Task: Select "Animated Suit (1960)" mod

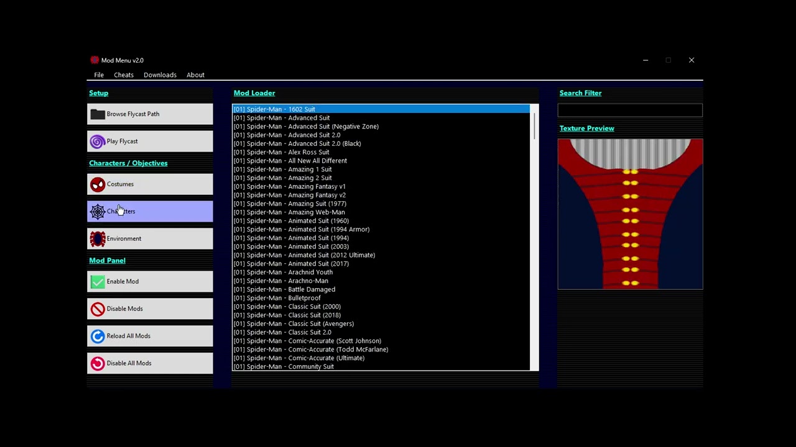Action: [x=381, y=221]
